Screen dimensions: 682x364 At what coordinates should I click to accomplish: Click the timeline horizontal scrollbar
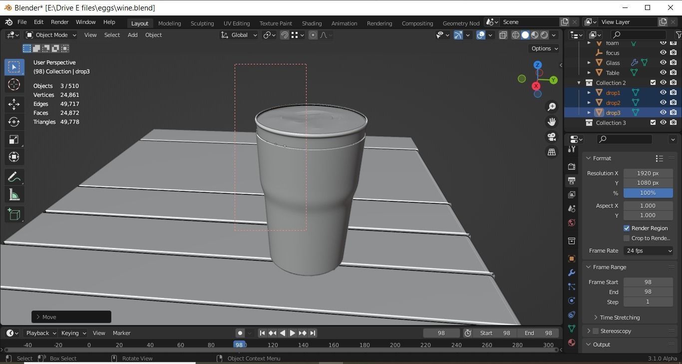click(x=281, y=350)
